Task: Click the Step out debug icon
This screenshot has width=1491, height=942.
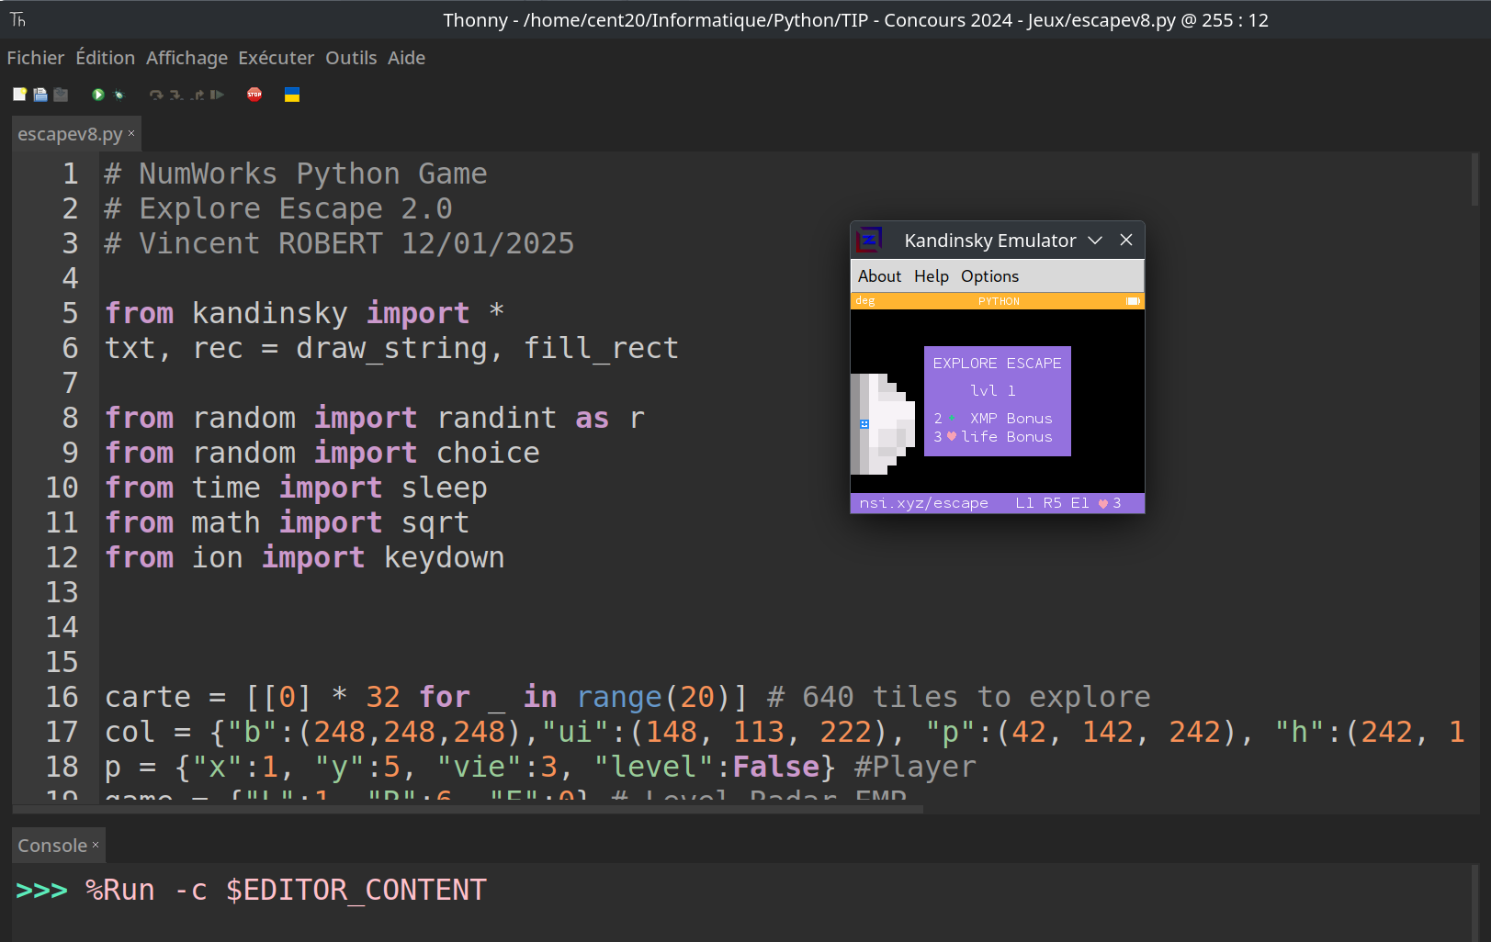Action: pyautogui.click(x=197, y=95)
